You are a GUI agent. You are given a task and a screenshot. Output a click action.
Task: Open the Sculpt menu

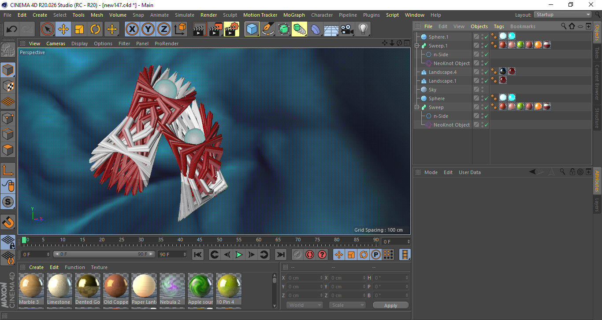pos(230,15)
